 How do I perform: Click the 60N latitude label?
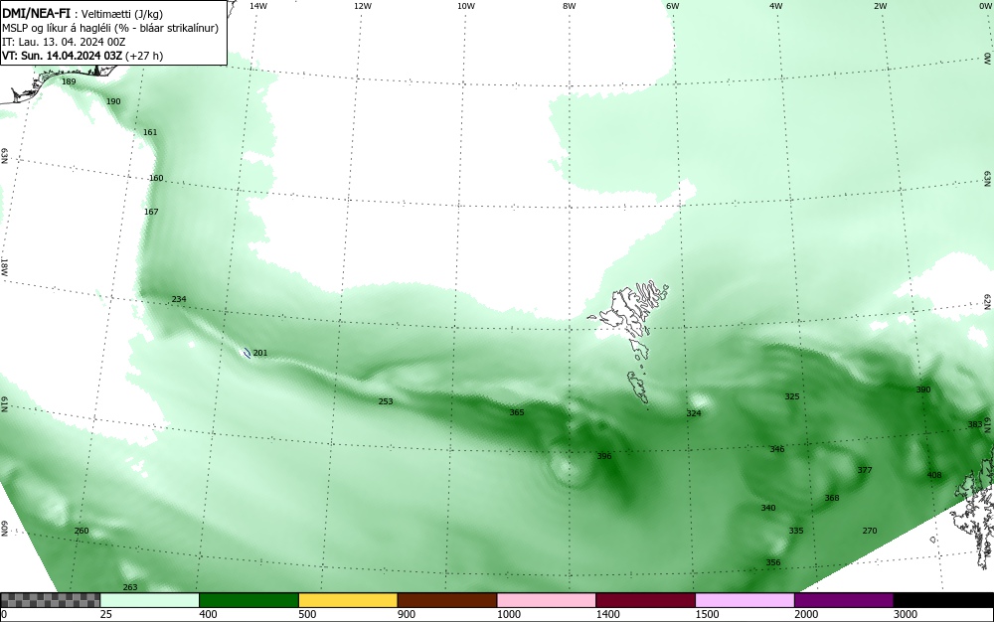[4, 529]
